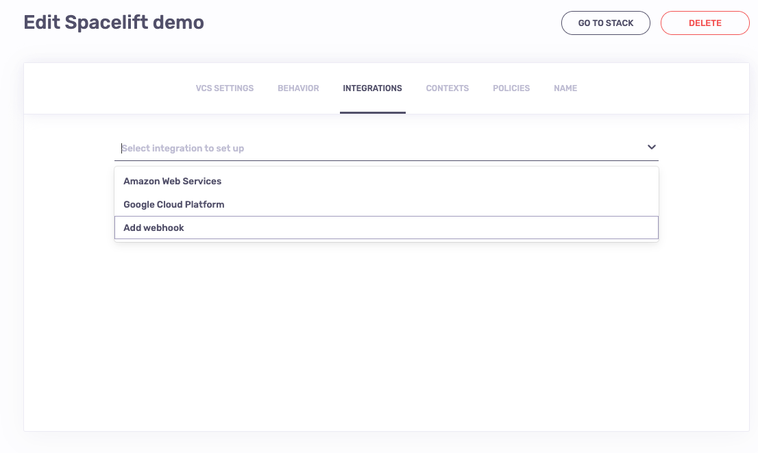The width and height of the screenshot is (758, 453).
Task: Click the gray page margin below the white panel
Action: [x=387, y=443]
